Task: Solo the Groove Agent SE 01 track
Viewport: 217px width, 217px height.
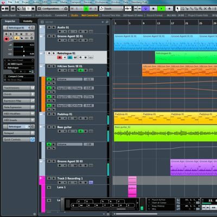Action: coord(54,36)
